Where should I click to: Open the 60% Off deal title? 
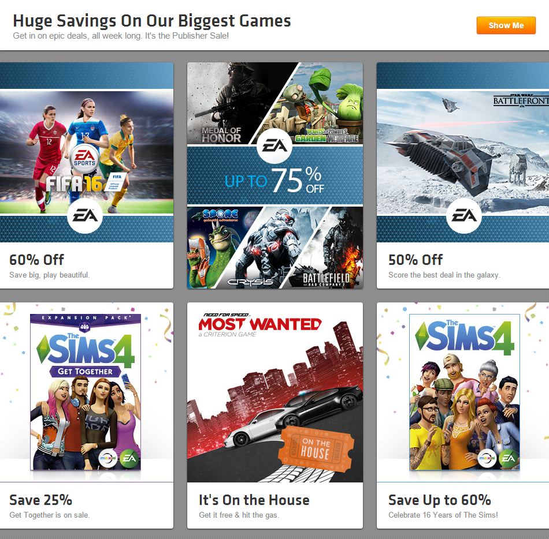(36, 260)
